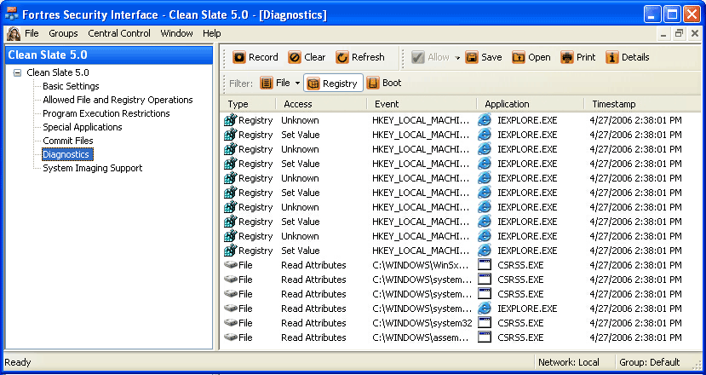Click the Clear toolbar icon

(x=295, y=57)
